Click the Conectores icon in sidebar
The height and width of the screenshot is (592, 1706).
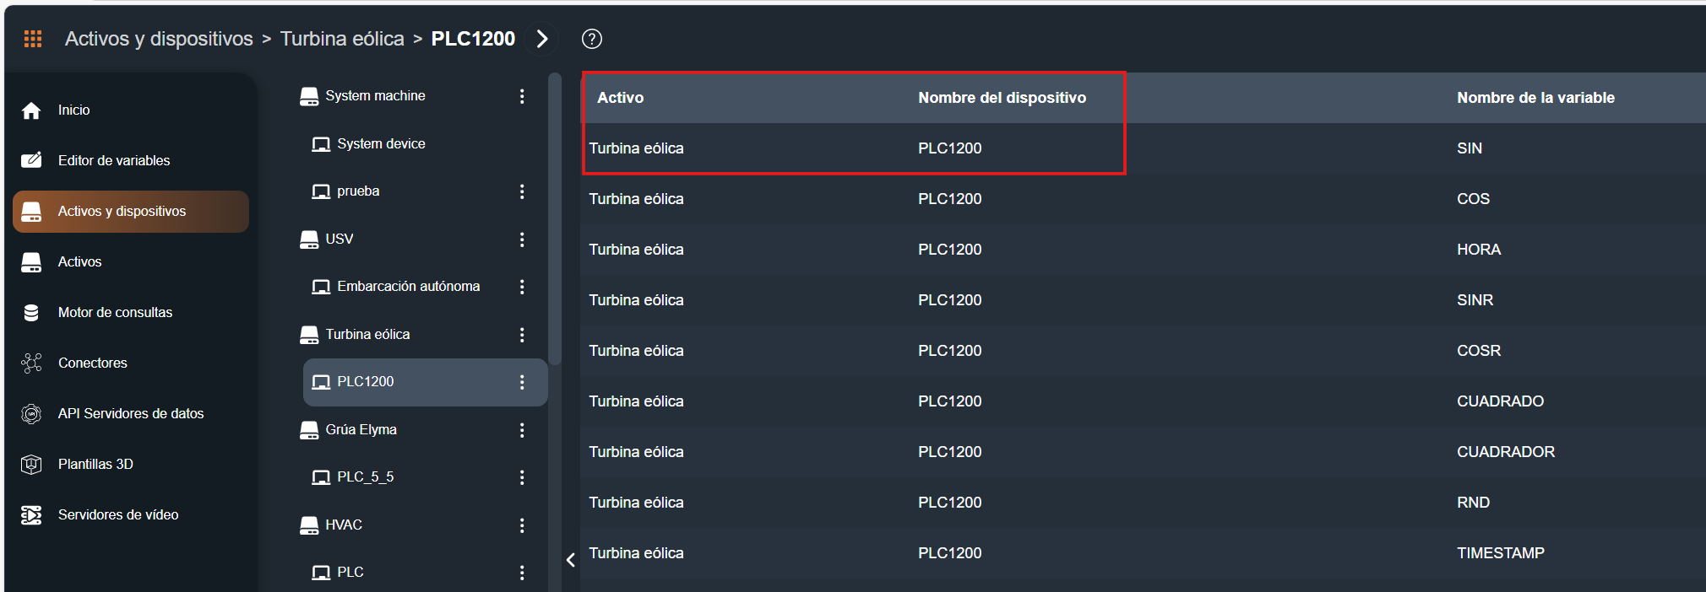31,363
